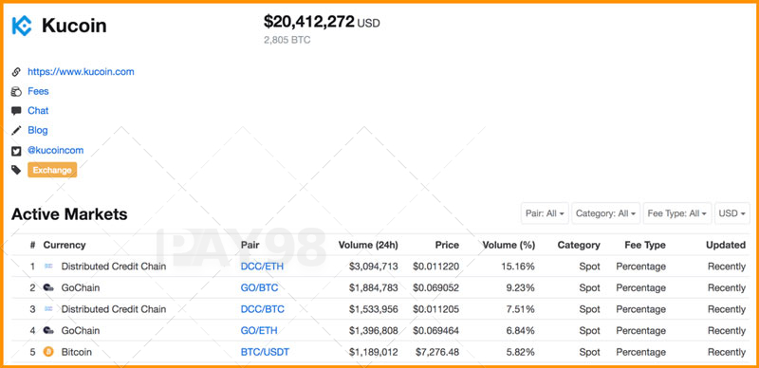Open the https://www.kucoin.com link
The image size is (759, 368).
point(81,72)
